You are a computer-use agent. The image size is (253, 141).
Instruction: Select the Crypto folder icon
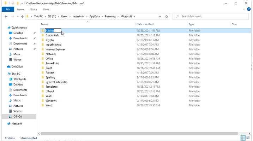click(43, 40)
